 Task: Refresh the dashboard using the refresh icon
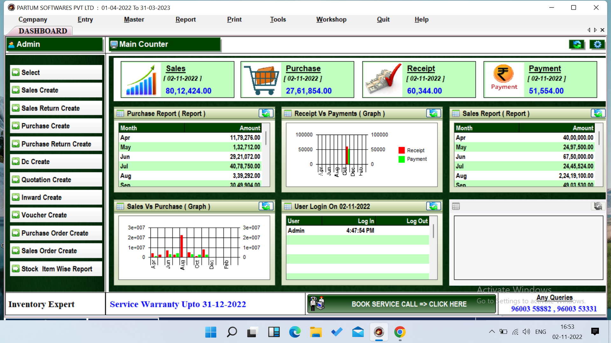point(577,44)
